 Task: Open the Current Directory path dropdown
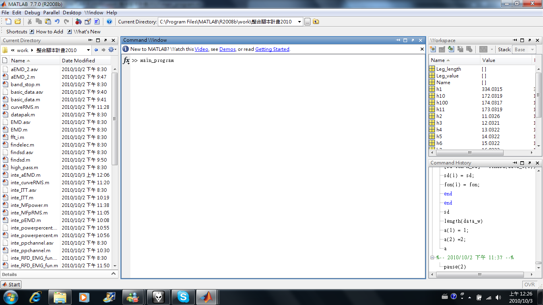click(x=299, y=22)
